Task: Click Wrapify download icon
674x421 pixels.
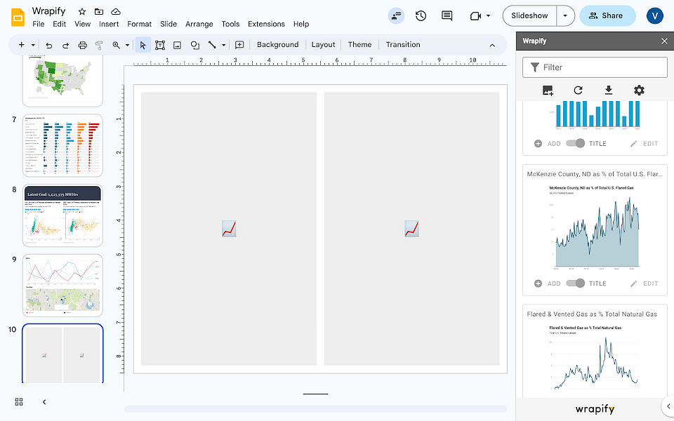Action: [609, 91]
